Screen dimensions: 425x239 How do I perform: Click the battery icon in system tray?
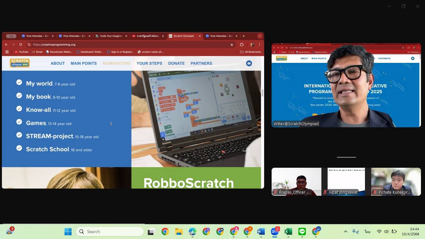(394, 232)
